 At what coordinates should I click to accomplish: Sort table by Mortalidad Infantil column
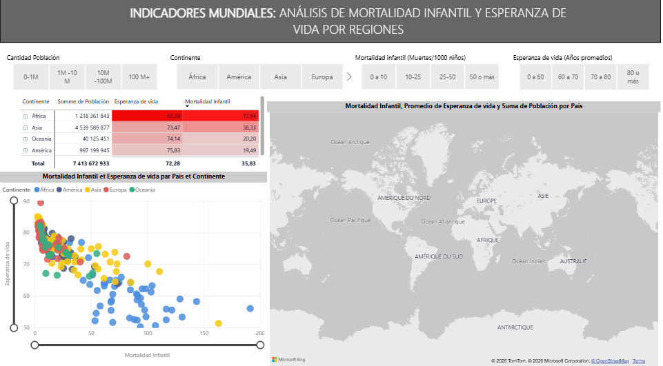pyautogui.click(x=208, y=101)
